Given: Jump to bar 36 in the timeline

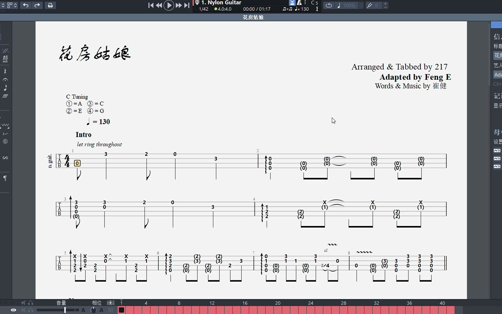Looking at the screenshot, I should tap(410, 303).
